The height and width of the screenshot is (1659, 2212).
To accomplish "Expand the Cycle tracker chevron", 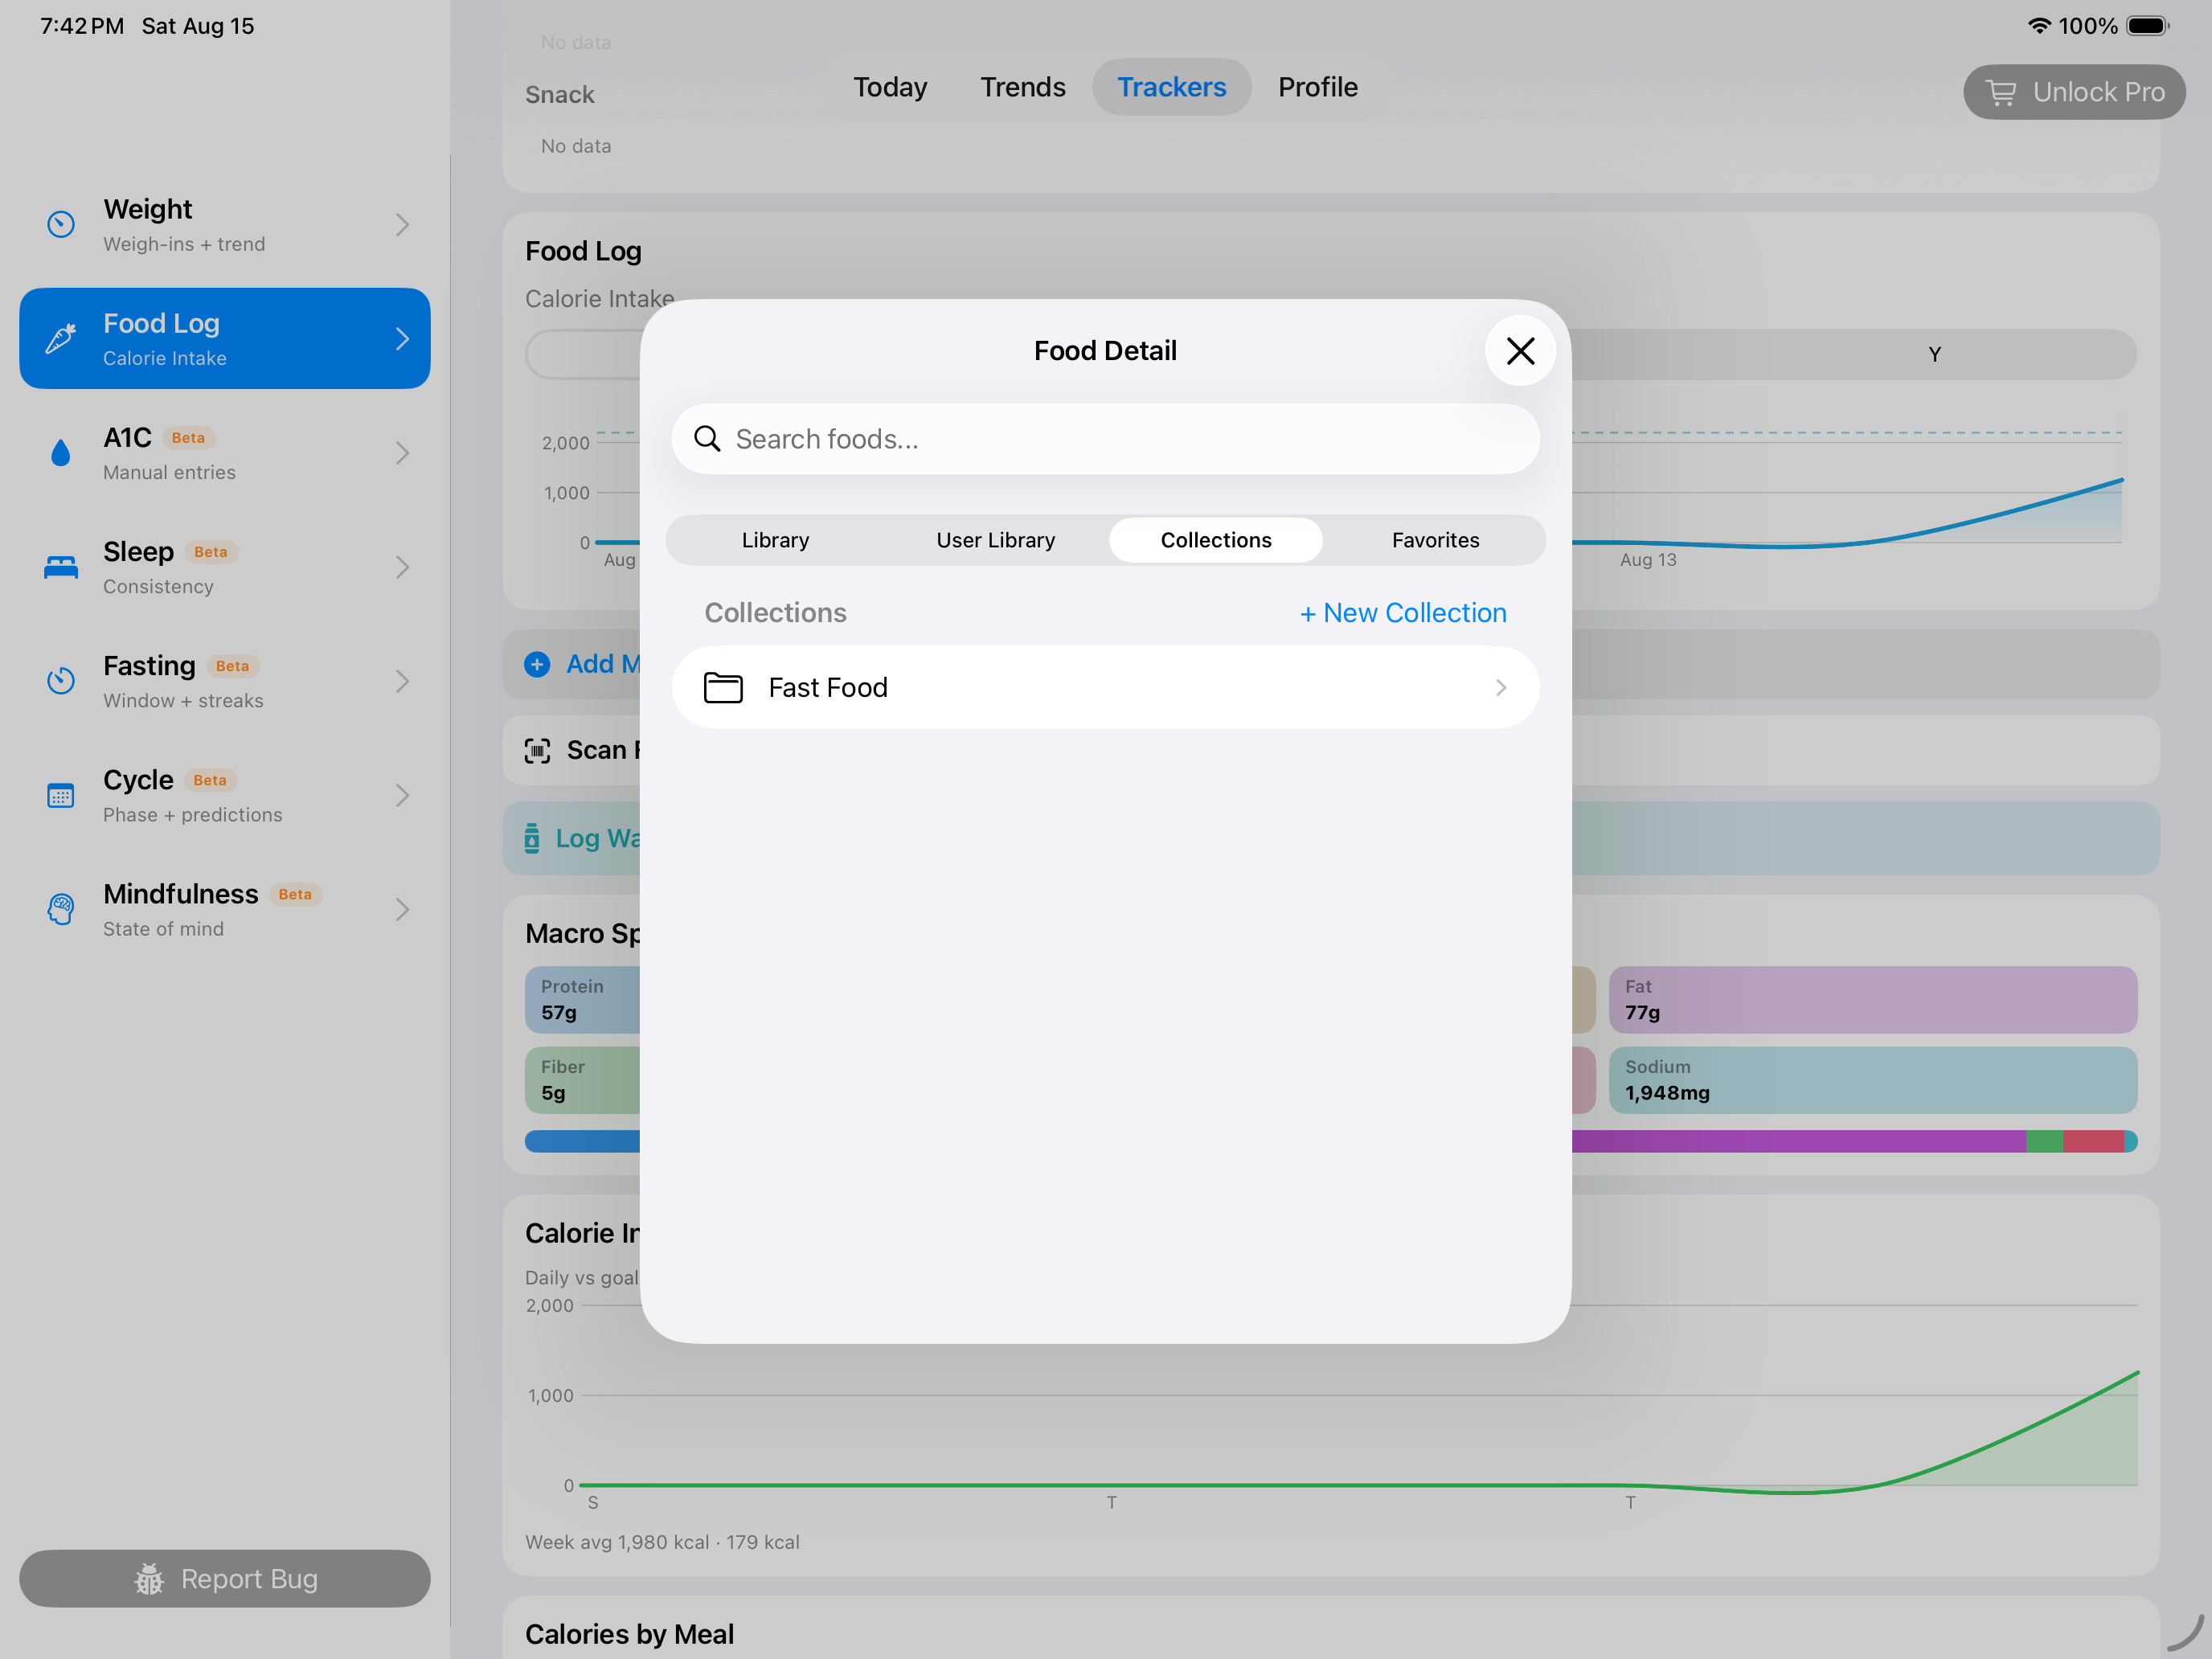I will point(402,795).
